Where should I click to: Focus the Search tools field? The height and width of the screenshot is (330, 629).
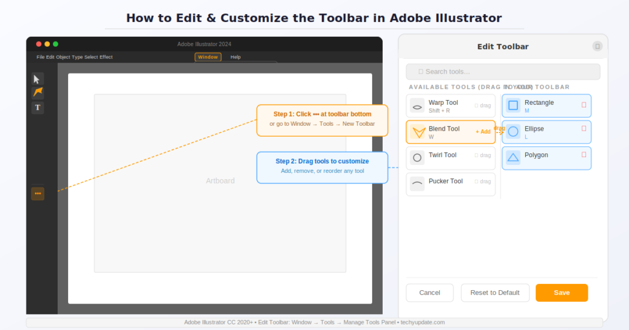[x=503, y=72]
